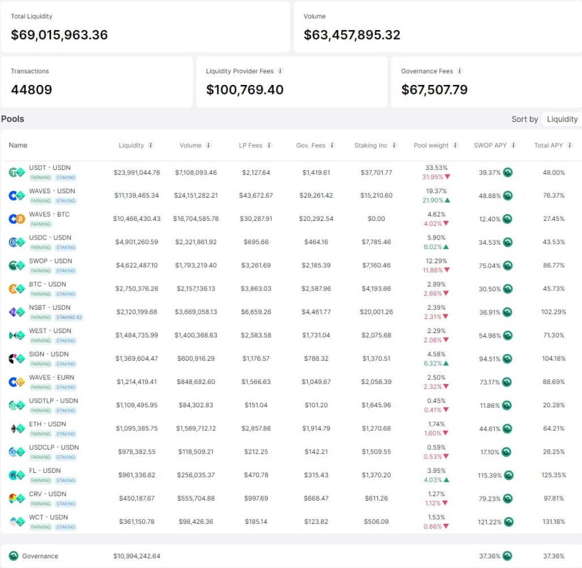Open the Governance row
This screenshot has height=568, width=582.
coord(291,556)
